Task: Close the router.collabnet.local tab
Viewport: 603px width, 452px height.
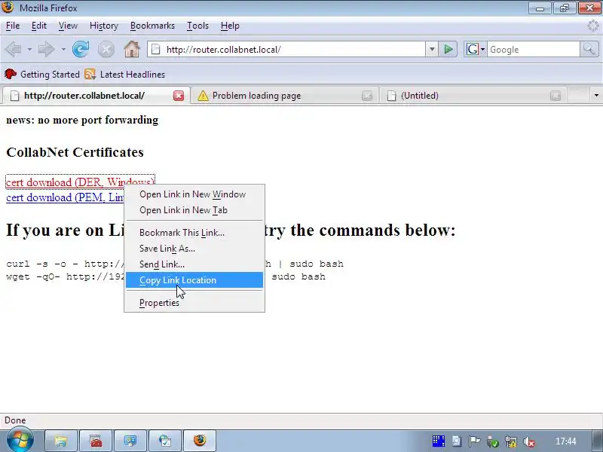Action: click(179, 96)
